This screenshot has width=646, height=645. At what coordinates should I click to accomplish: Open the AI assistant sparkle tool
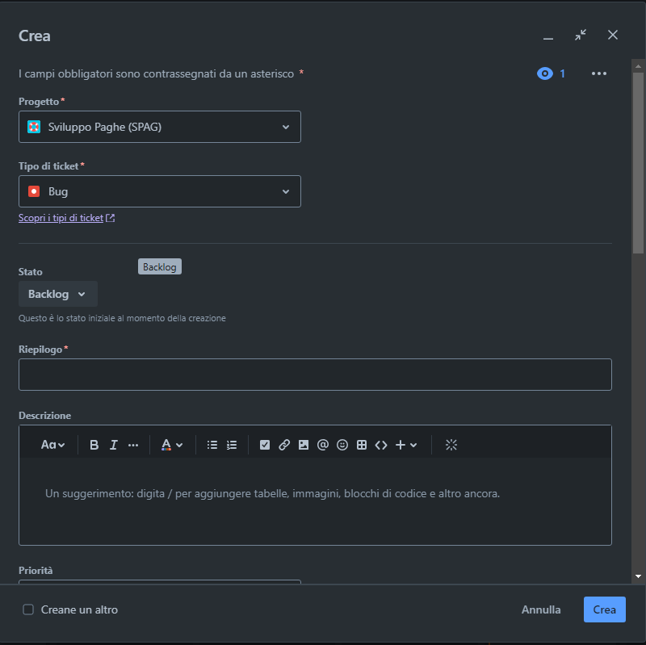point(451,445)
